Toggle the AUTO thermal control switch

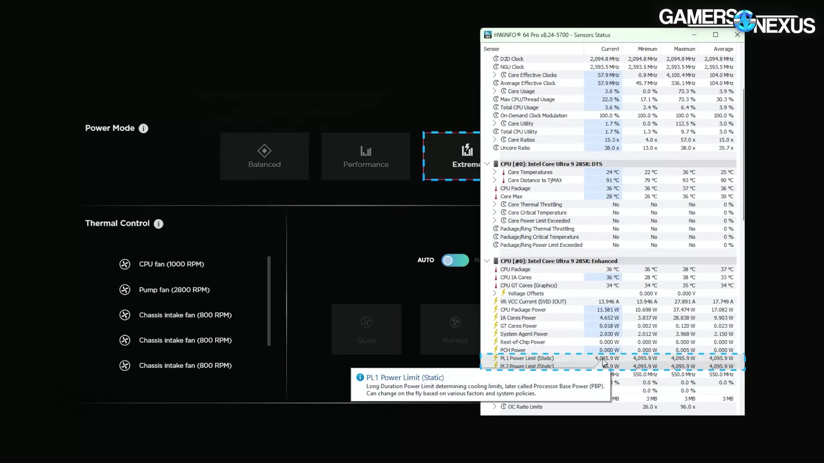455,260
